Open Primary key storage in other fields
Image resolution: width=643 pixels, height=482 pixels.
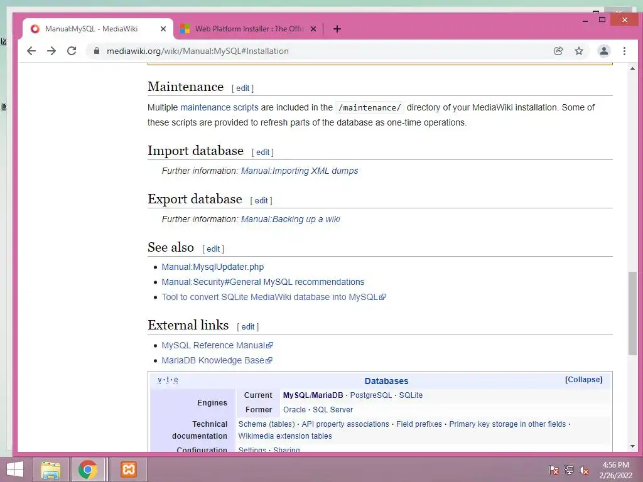click(x=507, y=424)
